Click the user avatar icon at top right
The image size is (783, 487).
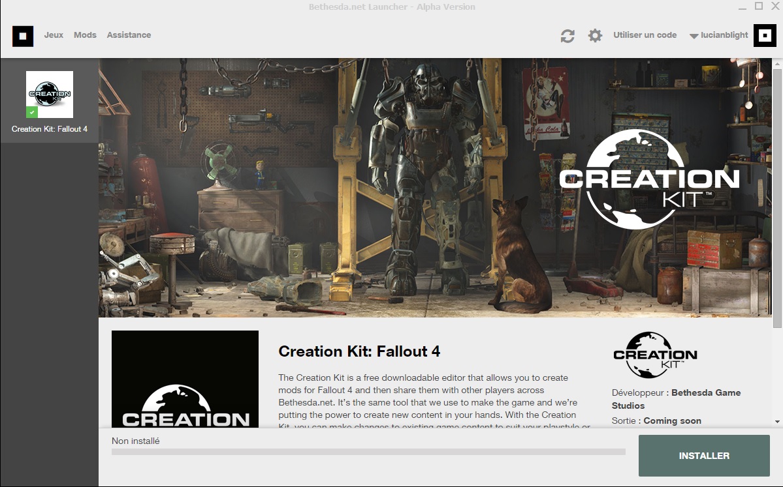click(x=765, y=35)
